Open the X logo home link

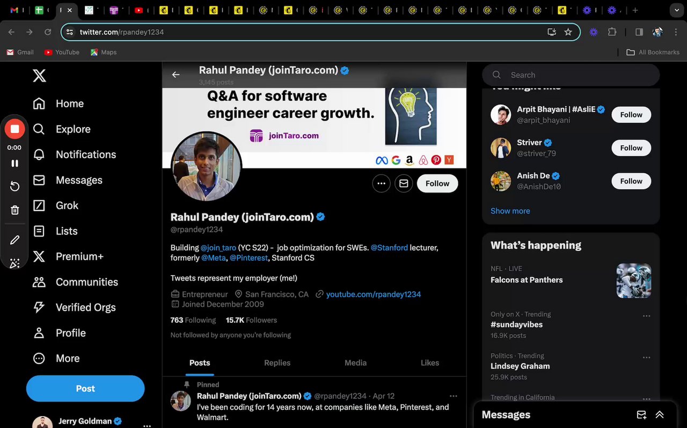pos(39,76)
